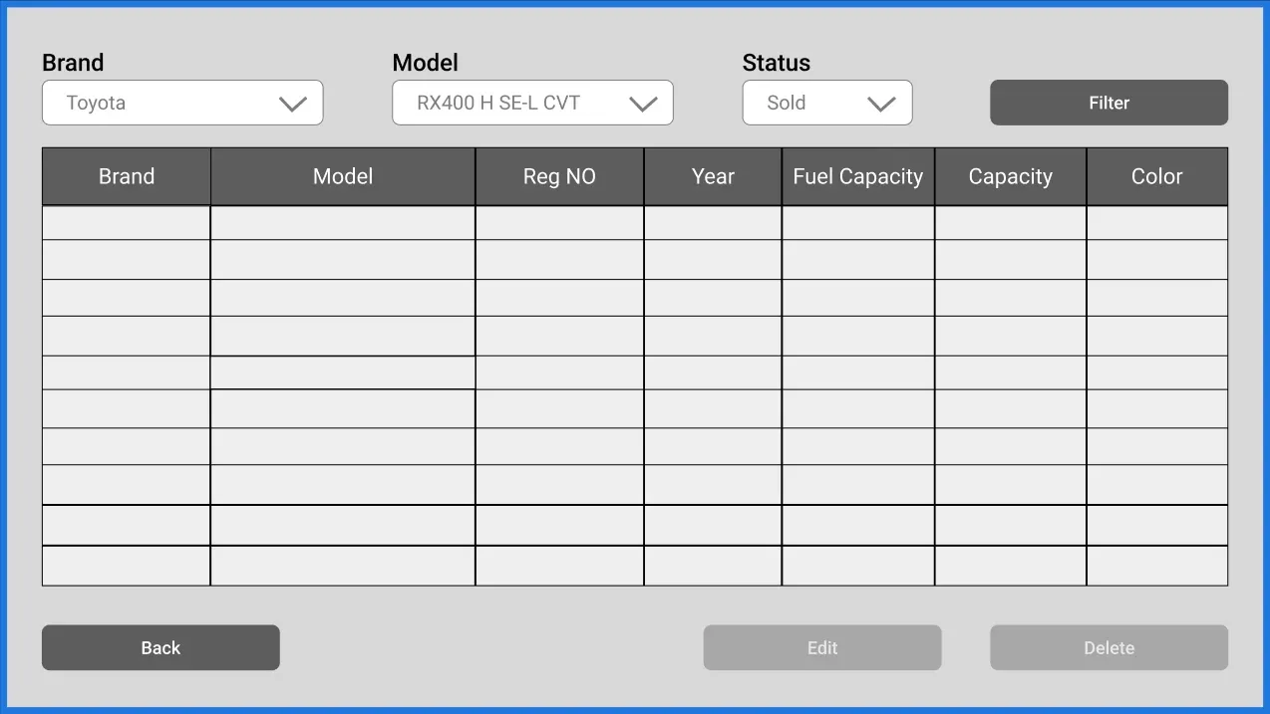Open the Status dropdown showing Sold
This screenshot has width=1270, height=714.
point(827,103)
